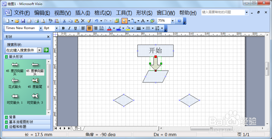Toggle bold formatting
The image size is (272, 139).
click(63, 28)
